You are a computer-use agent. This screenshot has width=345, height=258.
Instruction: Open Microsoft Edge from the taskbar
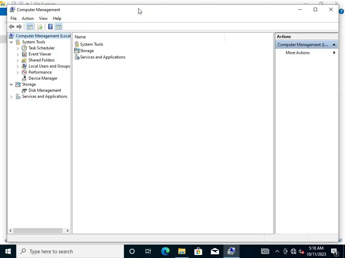pos(165,251)
